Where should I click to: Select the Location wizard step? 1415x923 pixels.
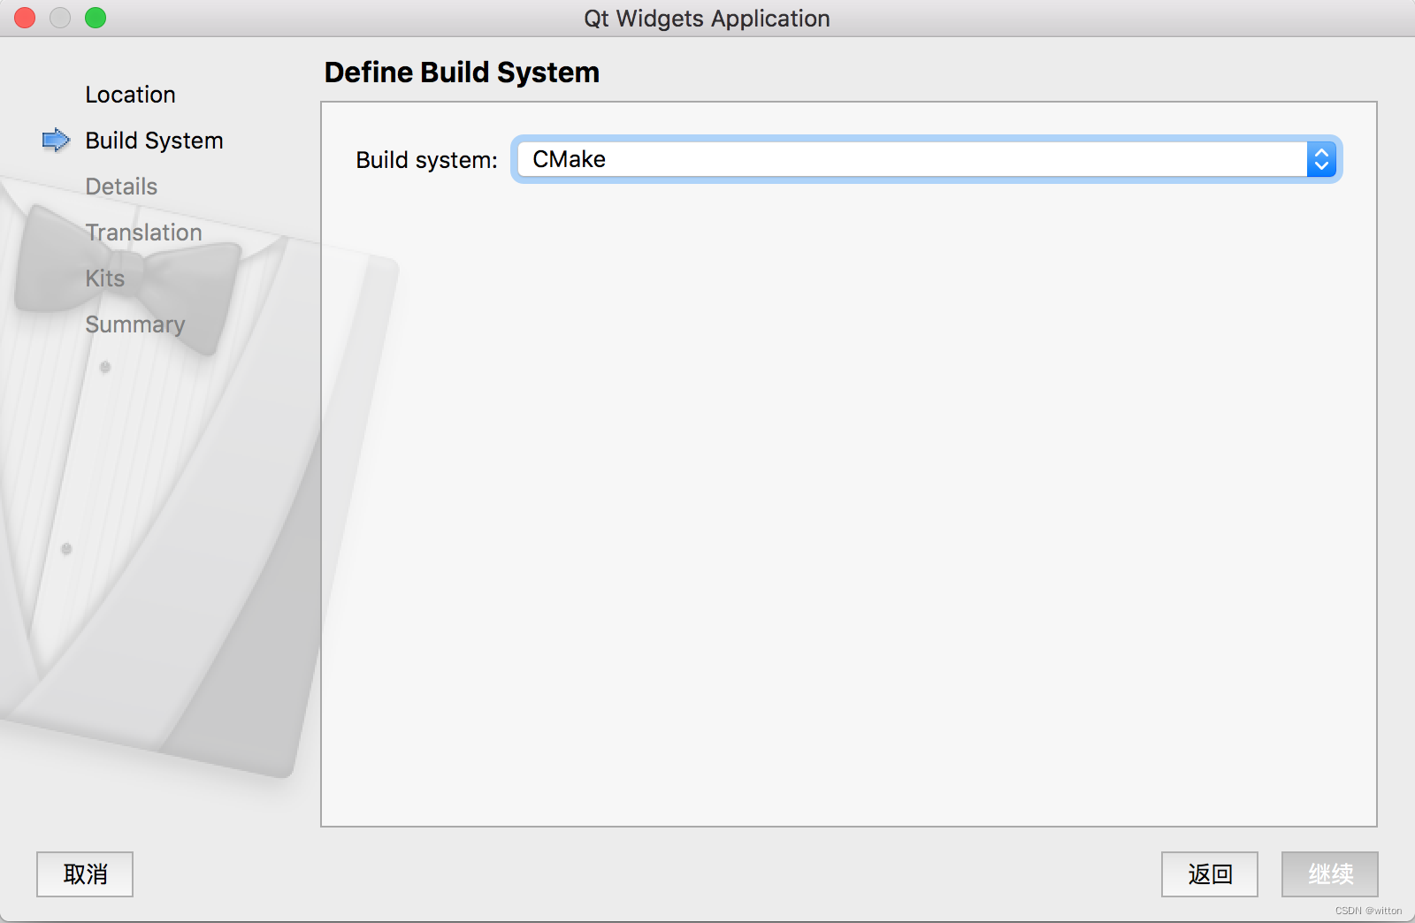click(130, 95)
